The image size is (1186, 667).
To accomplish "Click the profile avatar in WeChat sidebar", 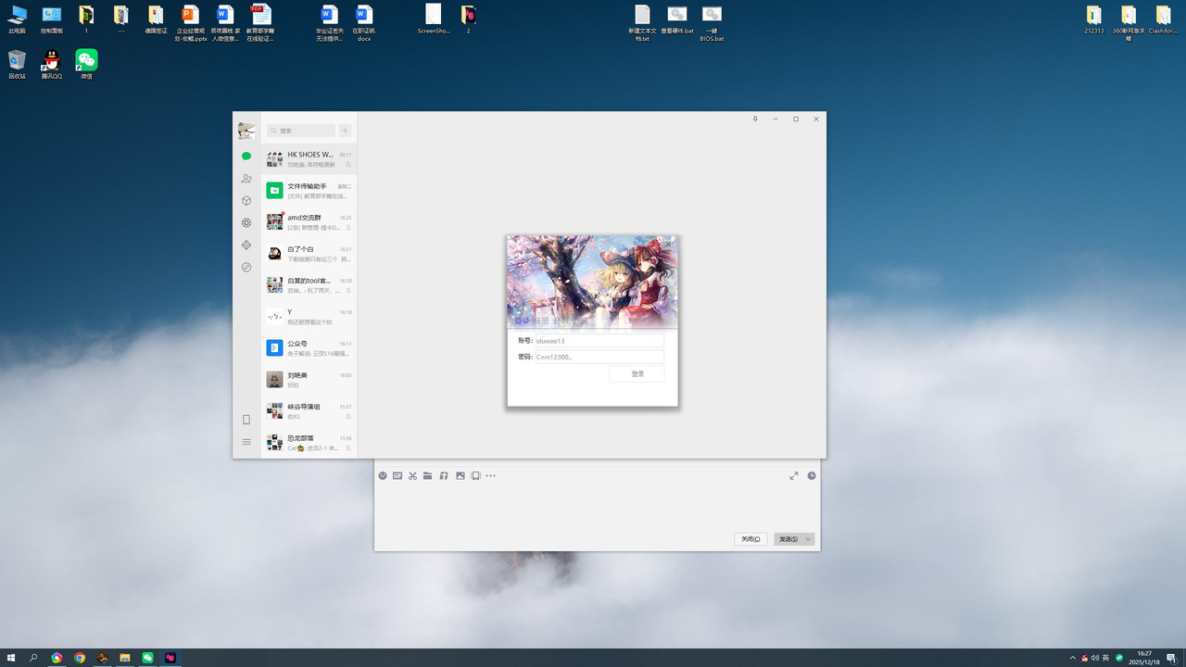I will click(246, 131).
